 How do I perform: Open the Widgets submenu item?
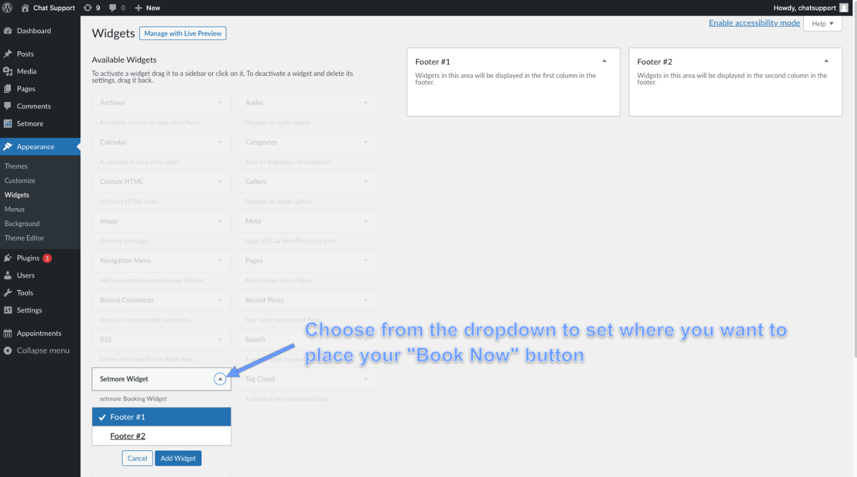[x=17, y=195]
